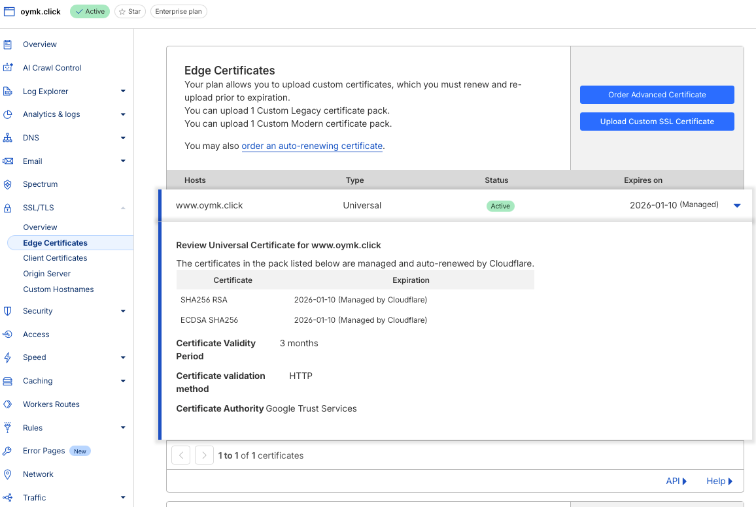Collapse the www.oymk.click certificate row
The image size is (756, 507).
point(737,205)
